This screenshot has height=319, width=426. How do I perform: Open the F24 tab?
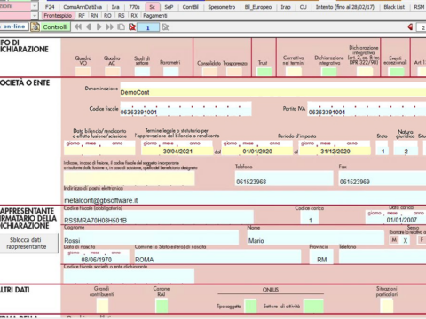tap(50, 7)
